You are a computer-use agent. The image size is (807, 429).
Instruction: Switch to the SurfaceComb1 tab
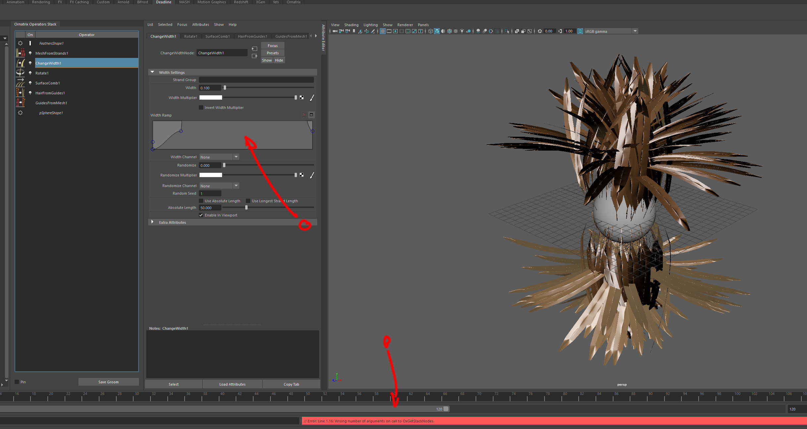pyautogui.click(x=217, y=36)
